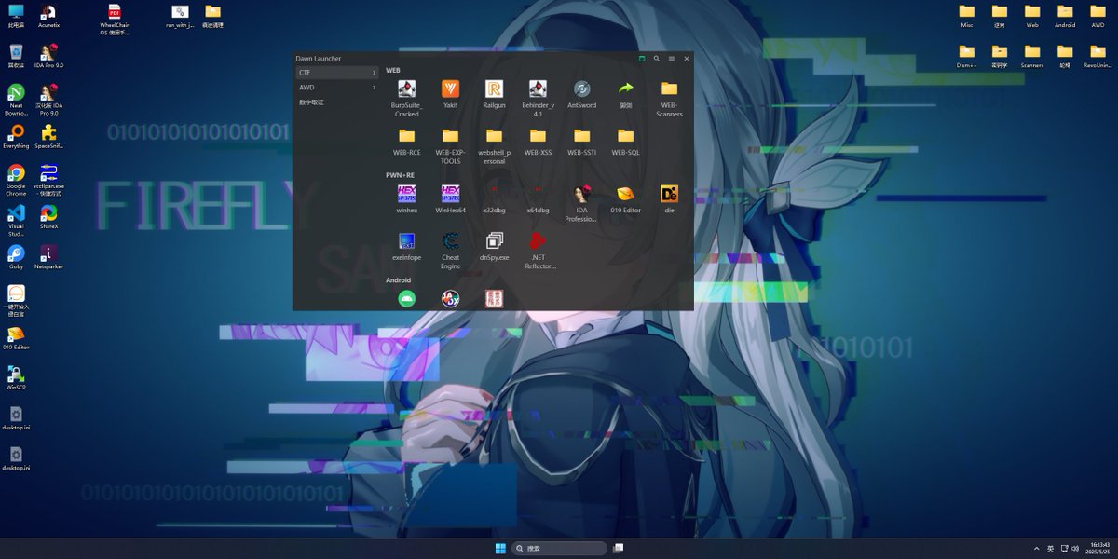
Task: Open Google Chrome desktop shortcut
Action: (16, 180)
